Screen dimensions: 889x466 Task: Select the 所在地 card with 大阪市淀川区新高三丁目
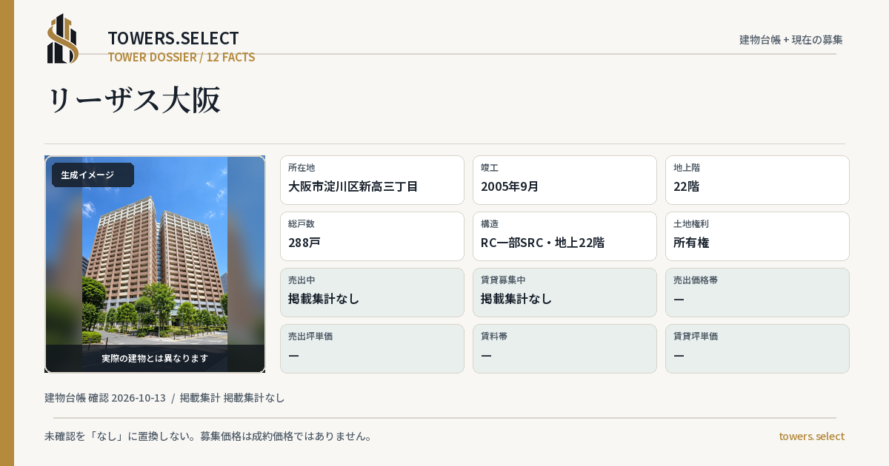point(372,180)
